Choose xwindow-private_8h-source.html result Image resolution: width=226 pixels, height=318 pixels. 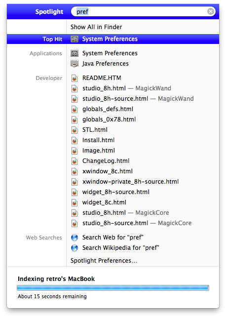tap(130, 182)
